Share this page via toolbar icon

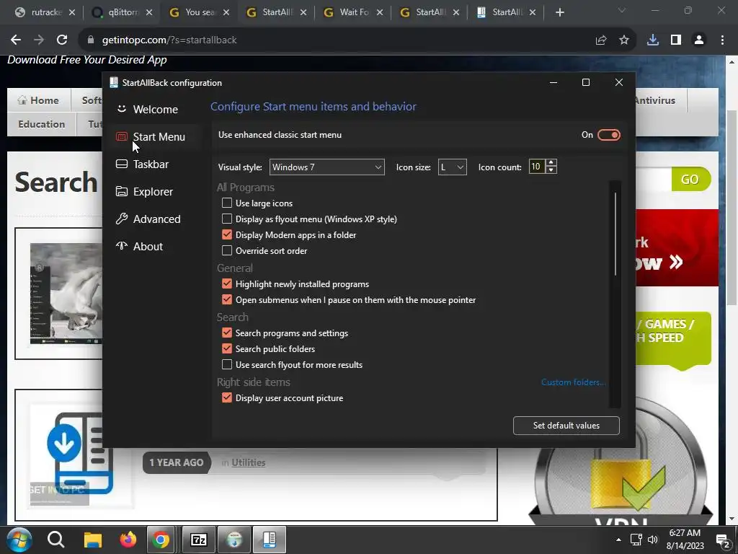pos(601,40)
